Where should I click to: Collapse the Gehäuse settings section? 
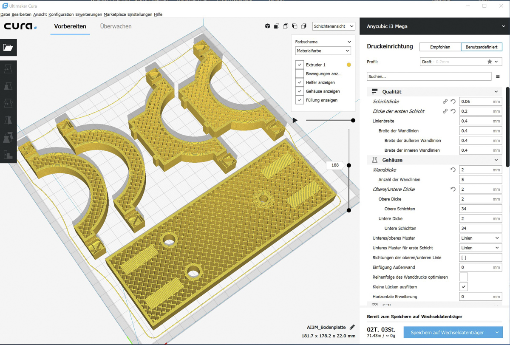point(496,160)
